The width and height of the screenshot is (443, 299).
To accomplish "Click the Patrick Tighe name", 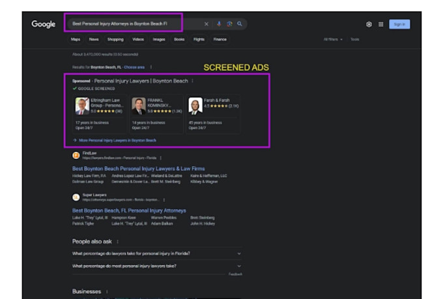I will pyautogui.click(x=83, y=223).
